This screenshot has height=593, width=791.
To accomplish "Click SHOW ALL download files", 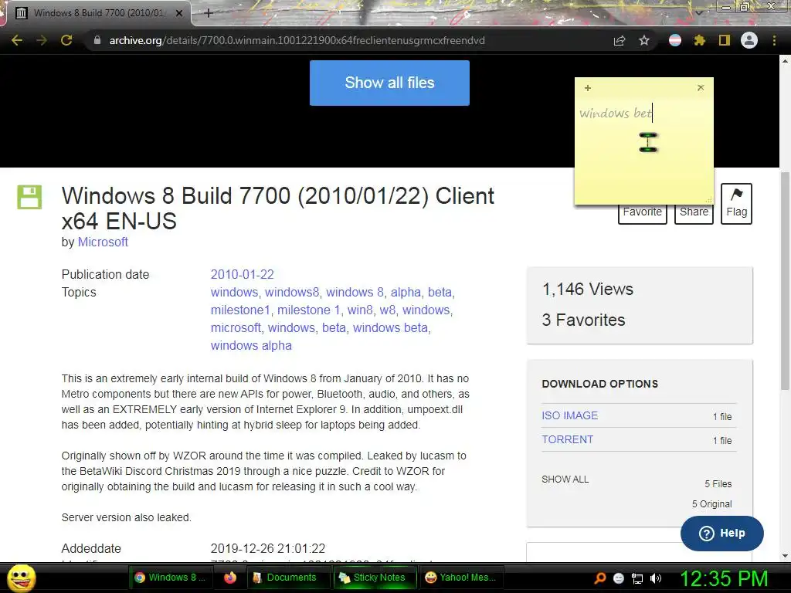I will point(565,479).
